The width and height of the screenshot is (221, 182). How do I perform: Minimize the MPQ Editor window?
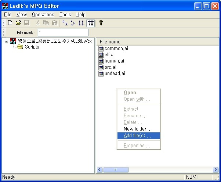[198, 6]
